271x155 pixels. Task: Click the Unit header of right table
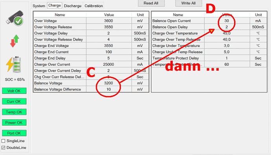(x=258, y=15)
